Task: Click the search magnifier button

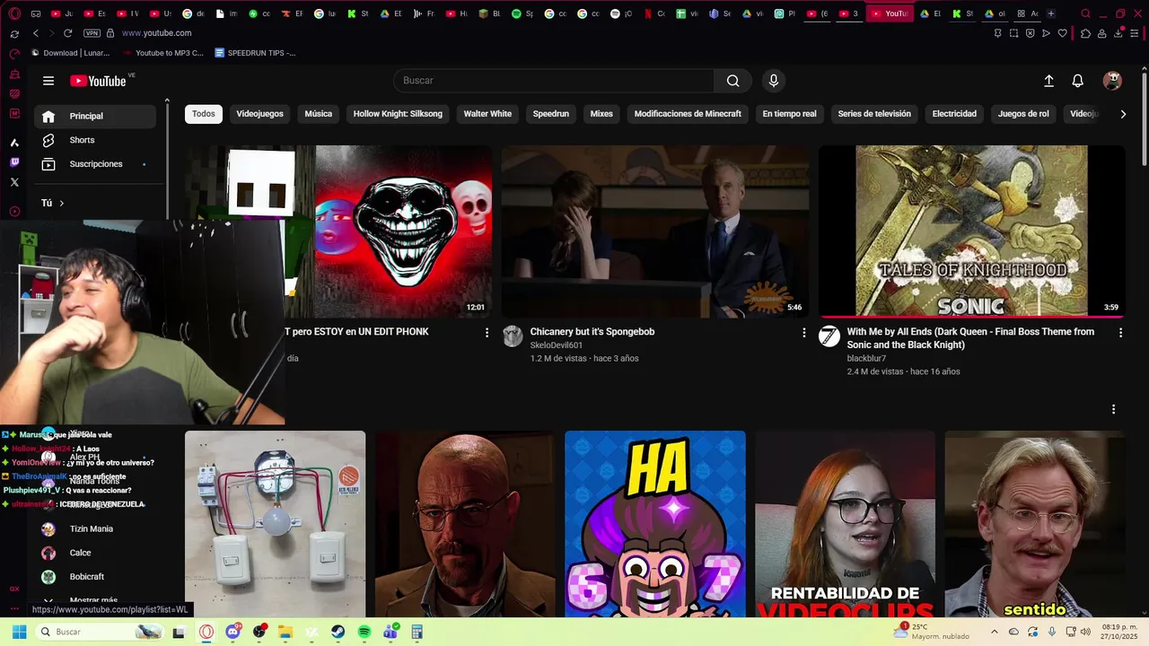Action: click(x=733, y=81)
